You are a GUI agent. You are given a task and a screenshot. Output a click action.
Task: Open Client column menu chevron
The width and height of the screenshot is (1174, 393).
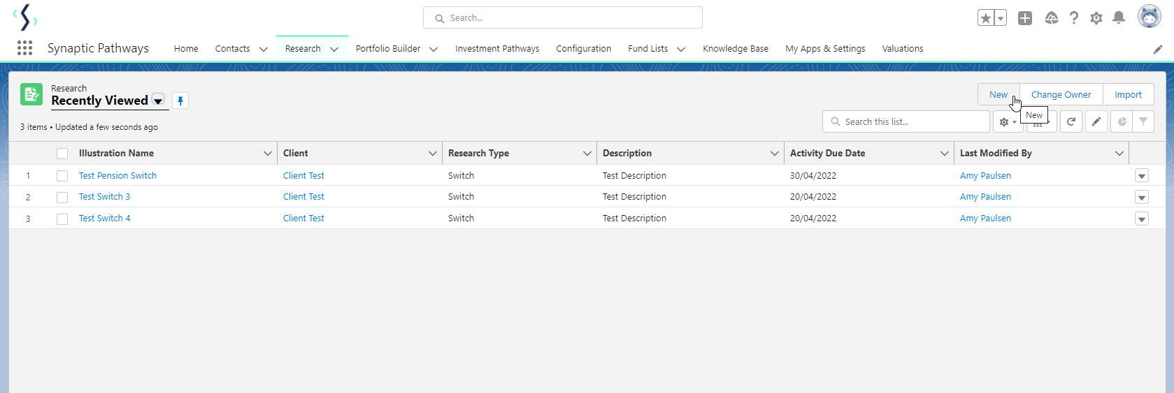point(433,154)
